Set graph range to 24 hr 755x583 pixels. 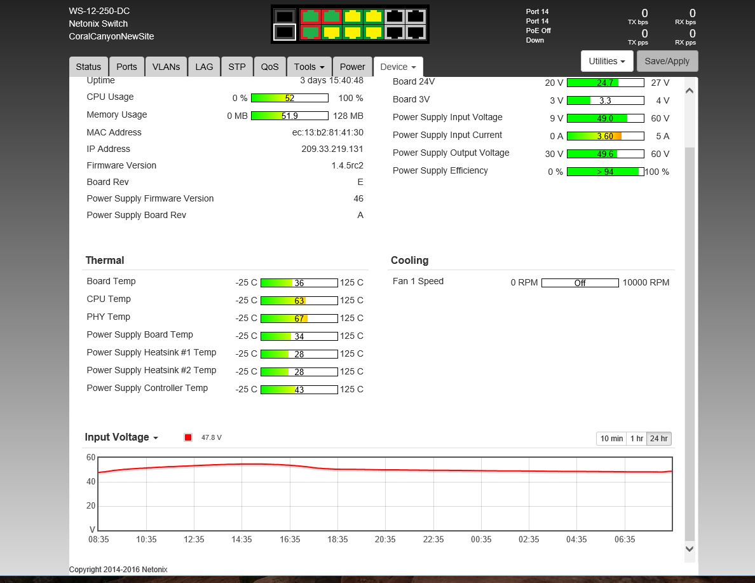click(658, 439)
